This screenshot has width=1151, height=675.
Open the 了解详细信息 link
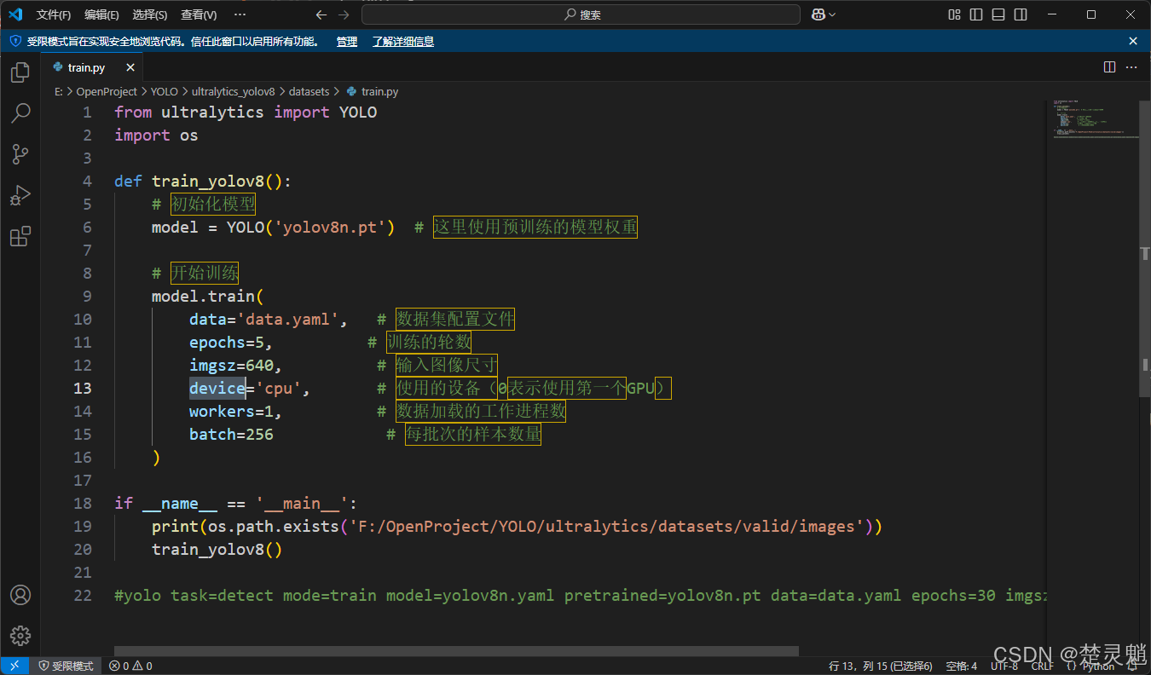(403, 41)
